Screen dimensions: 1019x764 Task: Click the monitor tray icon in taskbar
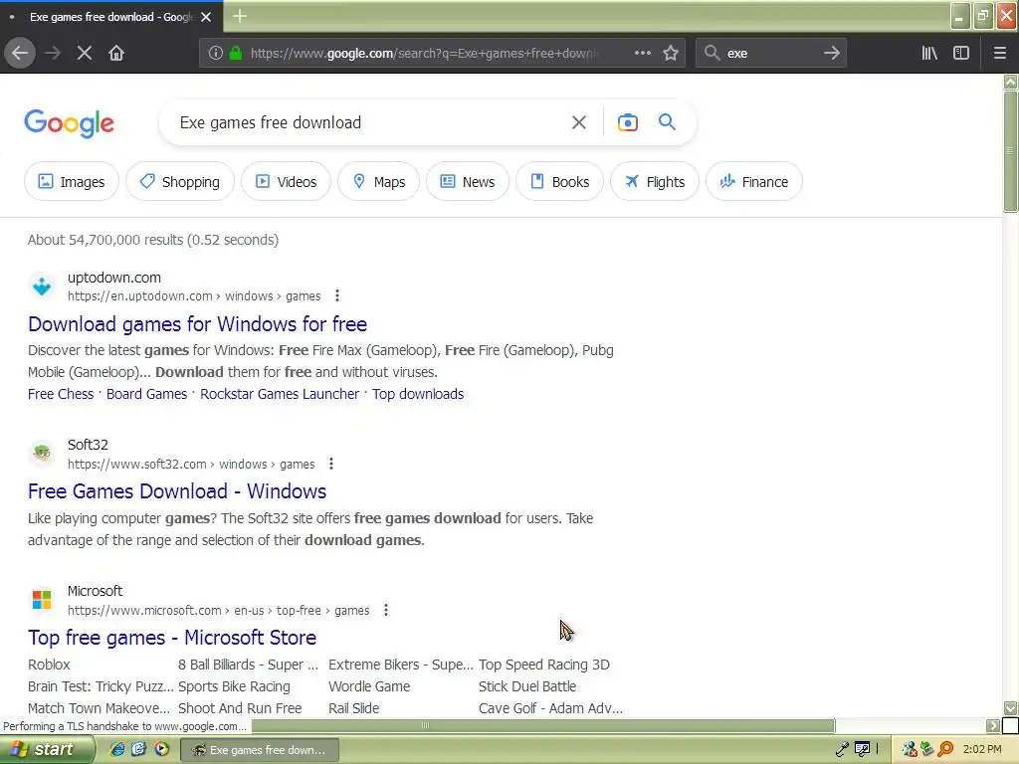pyautogui.click(x=863, y=749)
